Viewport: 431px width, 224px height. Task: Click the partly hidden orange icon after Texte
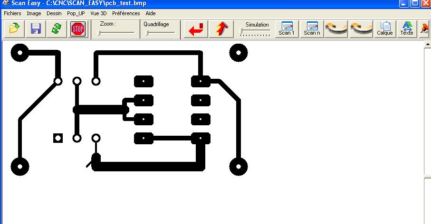pyautogui.click(x=424, y=29)
